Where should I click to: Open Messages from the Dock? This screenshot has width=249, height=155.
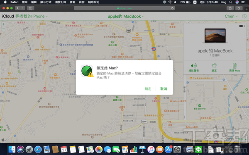tap(107, 149)
